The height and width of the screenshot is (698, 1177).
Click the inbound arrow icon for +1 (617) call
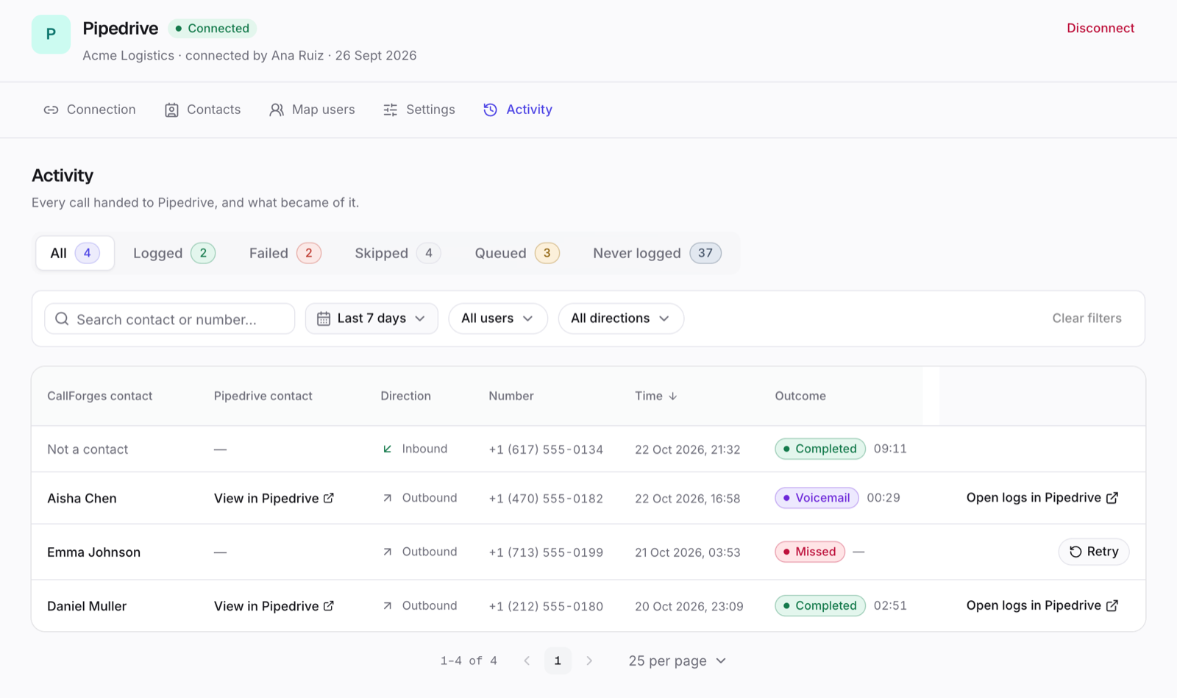pos(387,449)
